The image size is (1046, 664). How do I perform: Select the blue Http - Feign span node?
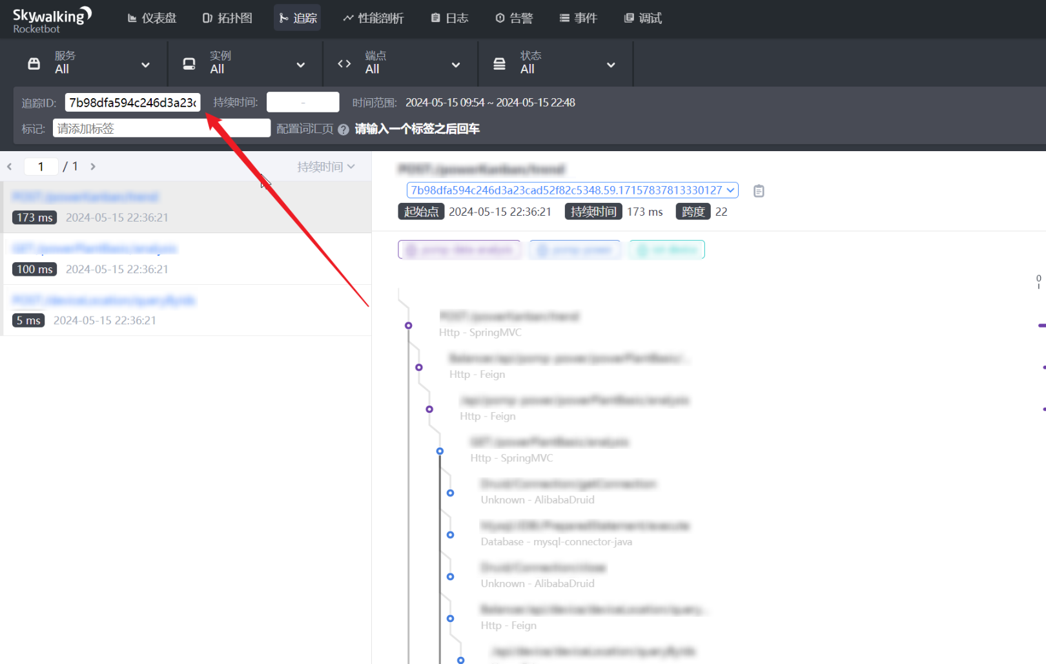coord(450,619)
